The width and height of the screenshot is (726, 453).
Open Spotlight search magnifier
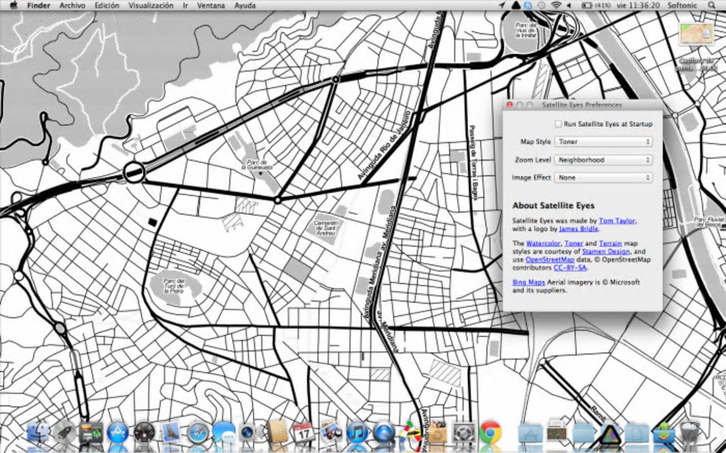pos(712,5)
